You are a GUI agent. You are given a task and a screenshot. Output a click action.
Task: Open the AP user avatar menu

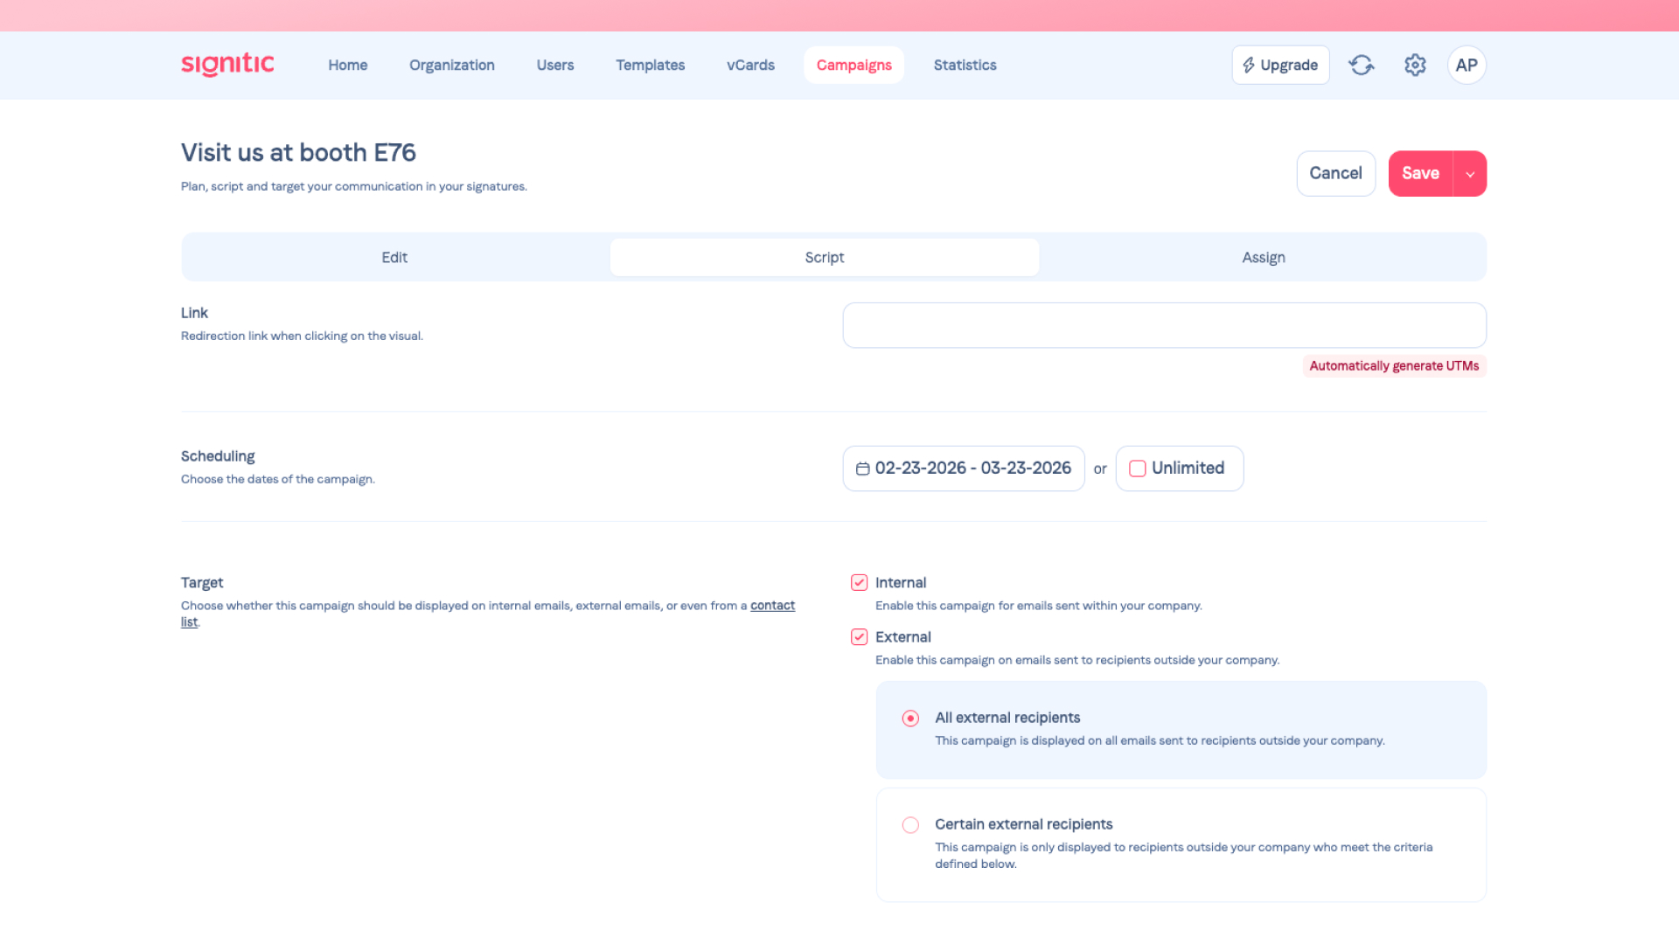click(x=1467, y=65)
